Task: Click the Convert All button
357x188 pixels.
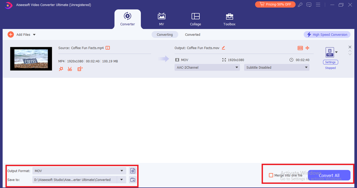Action: (x=329, y=175)
